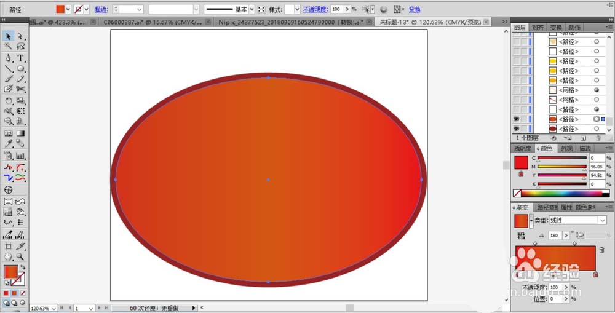
Task: Open stroke weight dropdown
Action: point(140,9)
